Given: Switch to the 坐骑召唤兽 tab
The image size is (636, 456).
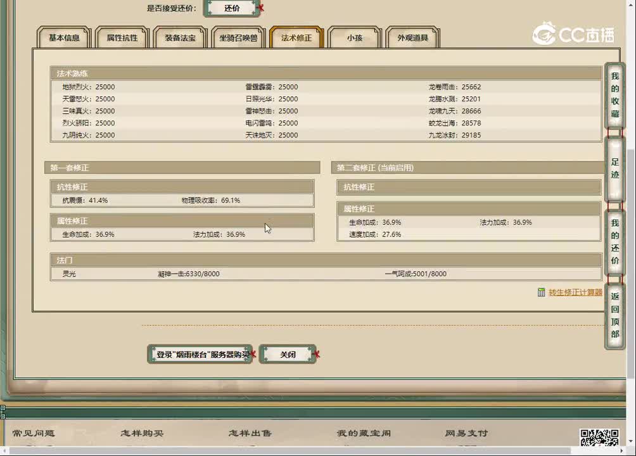Looking at the screenshot, I should pyautogui.click(x=238, y=37).
